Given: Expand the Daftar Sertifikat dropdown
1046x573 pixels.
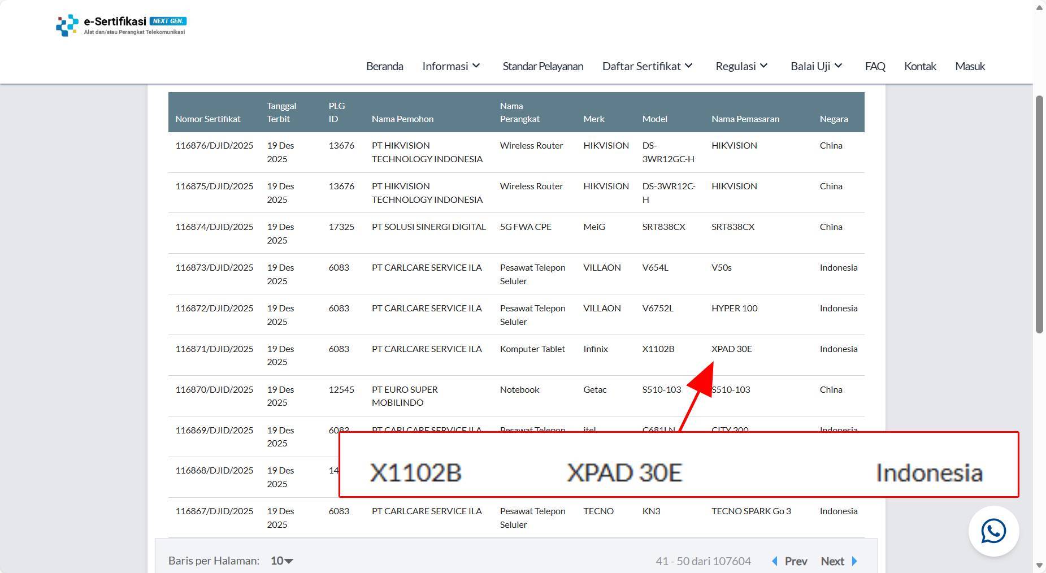Looking at the screenshot, I should point(647,66).
